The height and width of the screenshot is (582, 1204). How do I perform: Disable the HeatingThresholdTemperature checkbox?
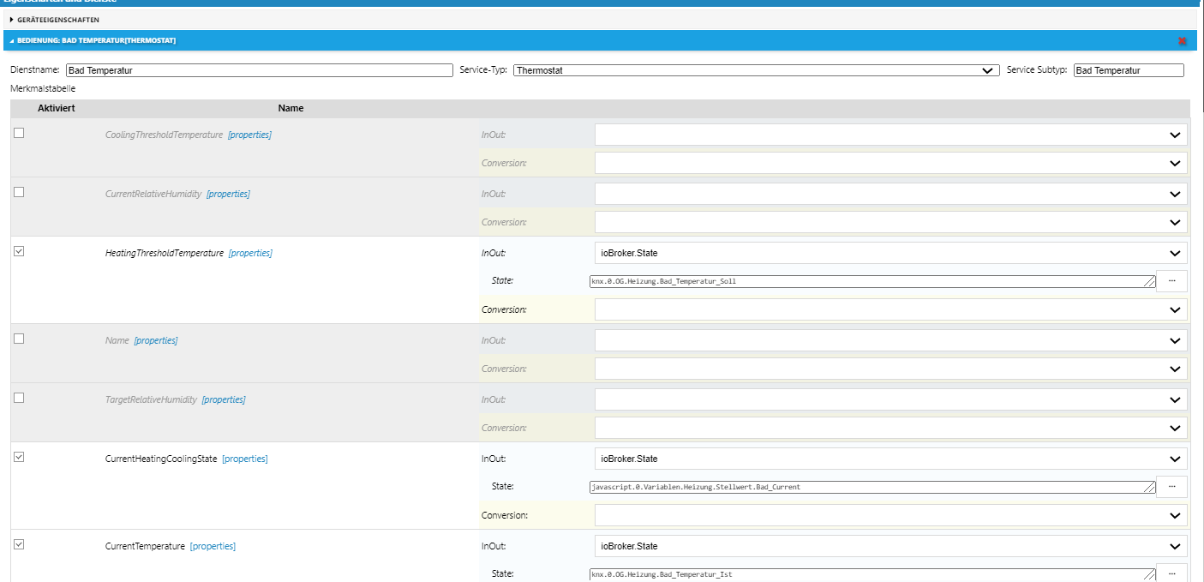point(19,251)
